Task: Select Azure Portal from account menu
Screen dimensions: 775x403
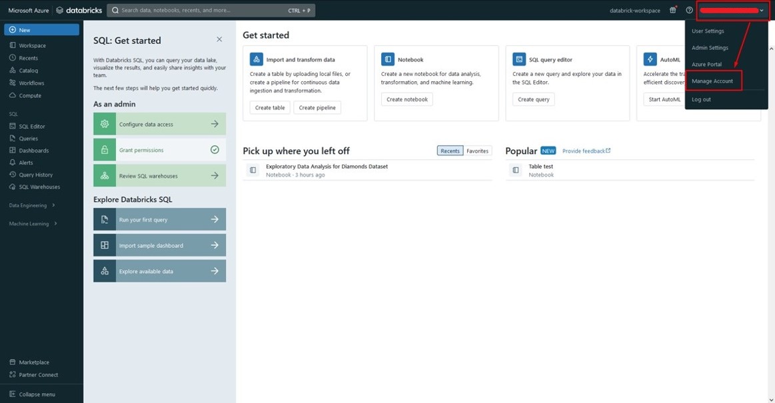Action: [x=706, y=64]
